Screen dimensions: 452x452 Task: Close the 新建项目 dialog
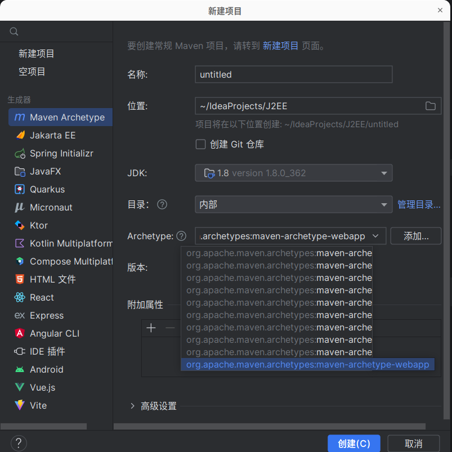440,10
